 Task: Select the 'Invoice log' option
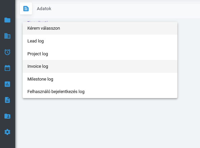[100, 66]
